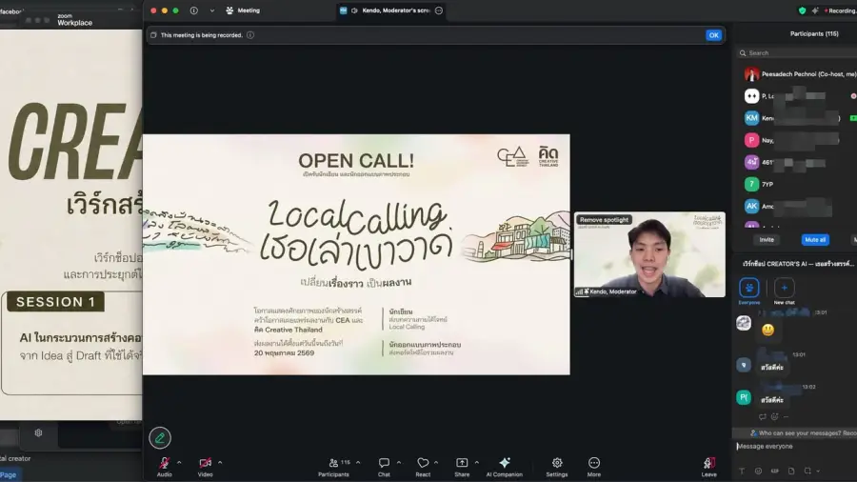Click the screenshot capture icon in chat composer

coord(807,472)
